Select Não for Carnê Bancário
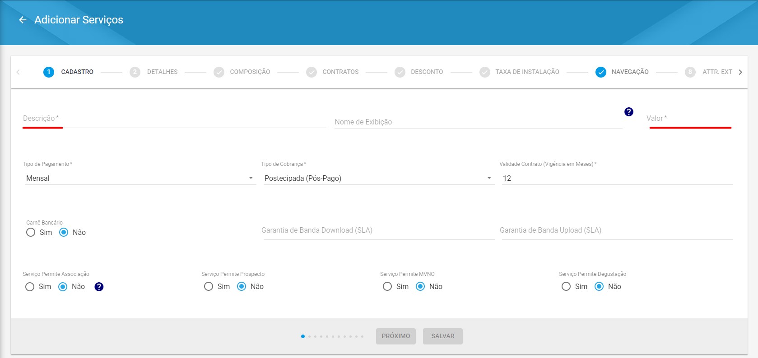 [64, 232]
